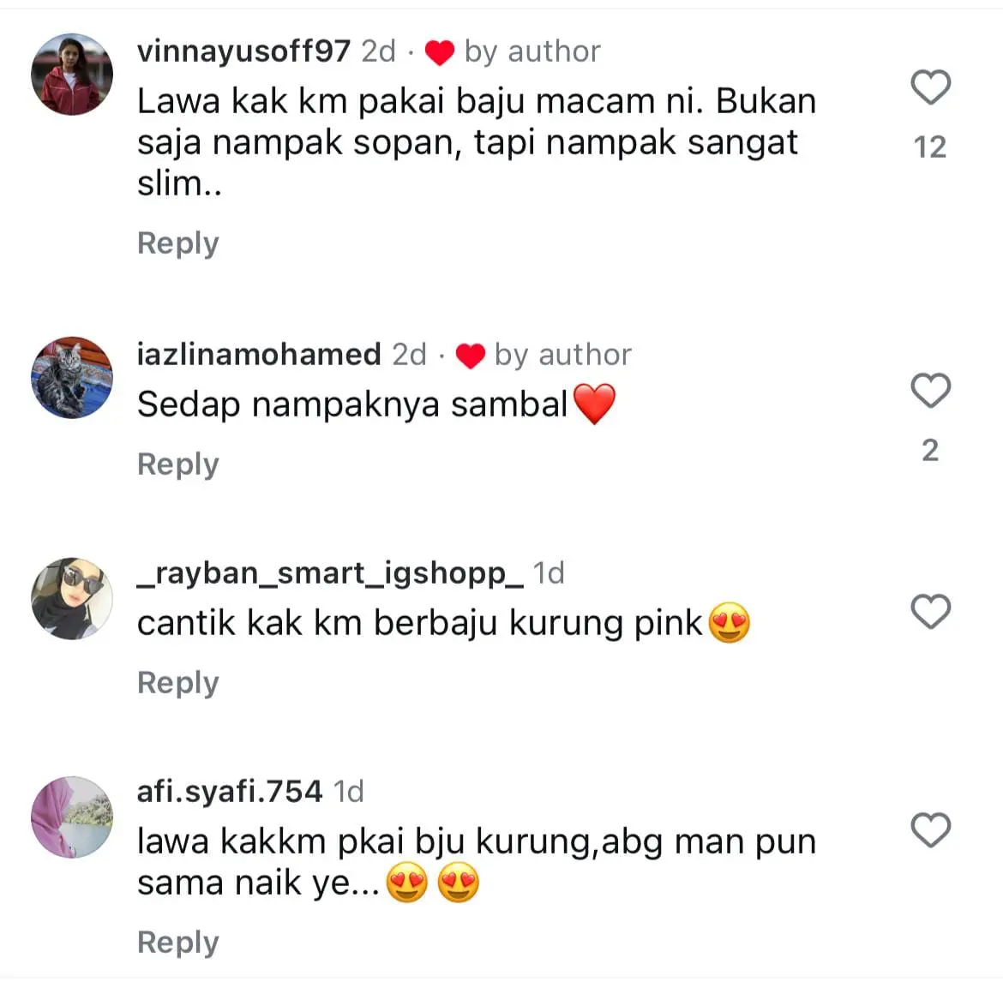View the 12 likes count
Image resolution: width=1003 pixels, height=982 pixels.
point(930,147)
